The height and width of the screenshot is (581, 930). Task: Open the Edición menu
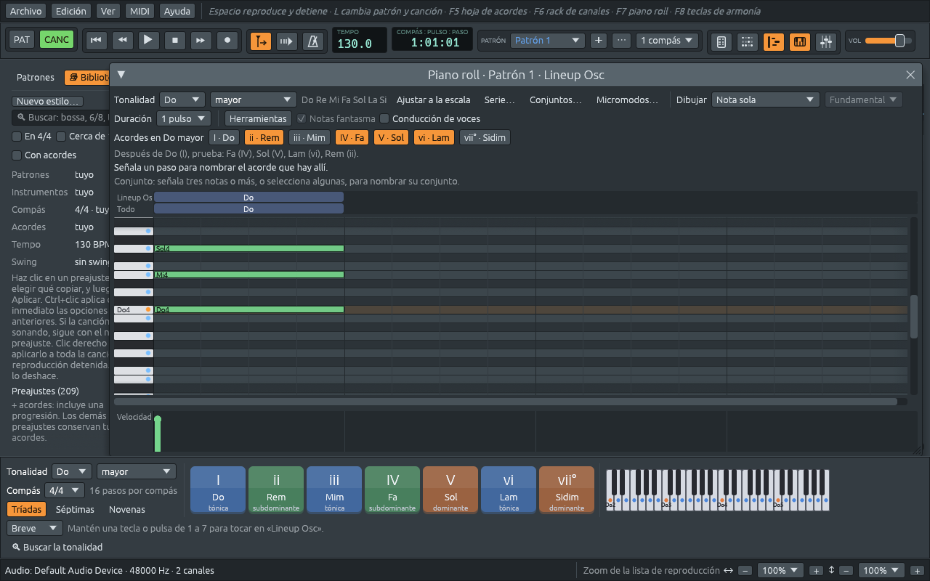[70, 11]
